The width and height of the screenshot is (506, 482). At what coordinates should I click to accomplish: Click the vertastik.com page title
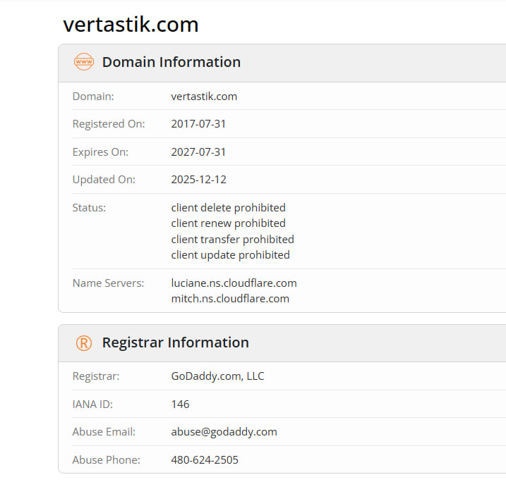coord(131,24)
